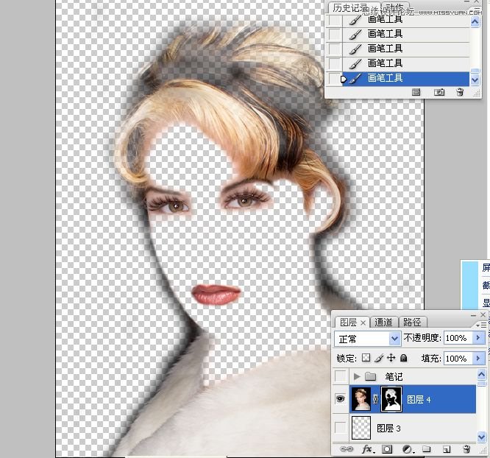The height and width of the screenshot is (458, 490).
Task: Select the layer mask thumbnail of 图层 4
Action: pos(391,398)
